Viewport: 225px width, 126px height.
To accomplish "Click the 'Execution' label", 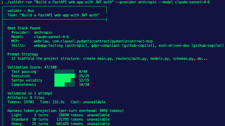I will pyautogui.click(x=21, y=76).
